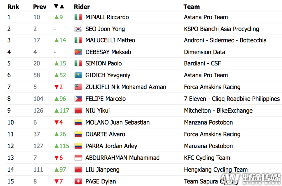The image size is (282, 186).
Task: Open SIMION Paolo rider profile
Action: coord(103,64)
